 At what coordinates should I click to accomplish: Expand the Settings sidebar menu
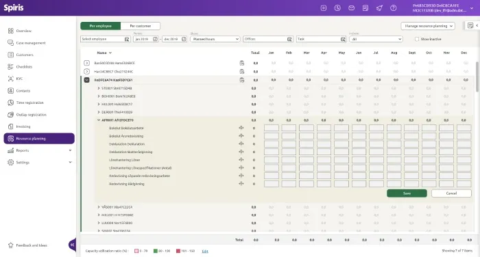pos(70,163)
